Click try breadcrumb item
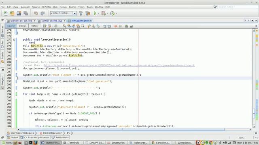The image size is (259, 145). point(68,133)
